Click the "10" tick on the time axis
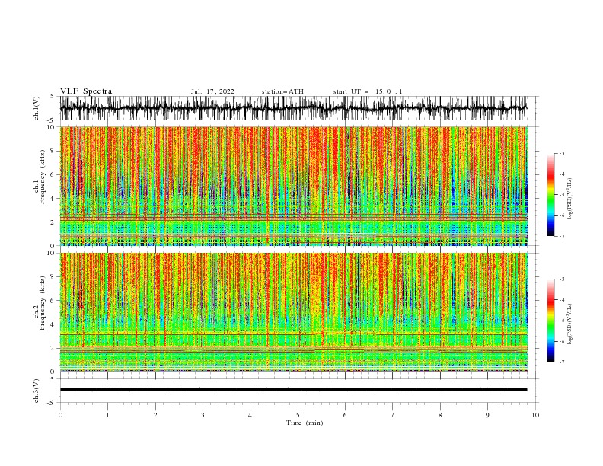The width and height of the screenshot is (603, 466). (x=535, y=415)
